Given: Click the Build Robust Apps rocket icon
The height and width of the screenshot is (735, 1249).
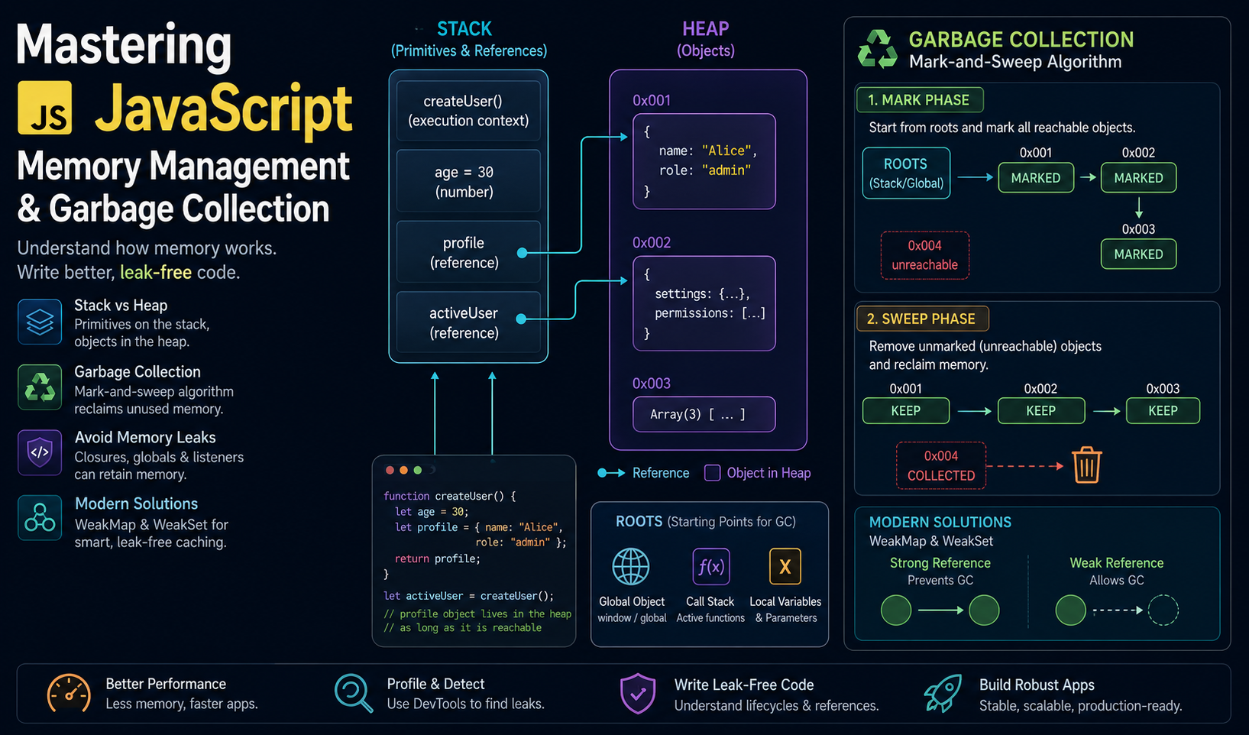Looking at the screenshot, I should 943,694.
